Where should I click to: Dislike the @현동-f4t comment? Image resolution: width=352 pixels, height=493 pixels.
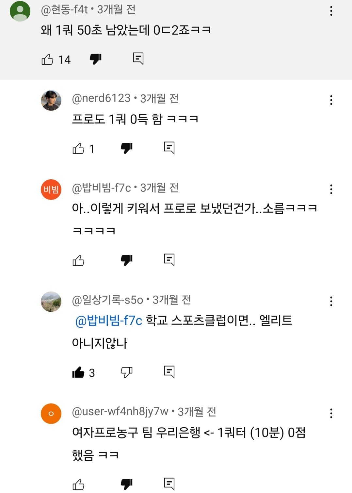[96, 59]
